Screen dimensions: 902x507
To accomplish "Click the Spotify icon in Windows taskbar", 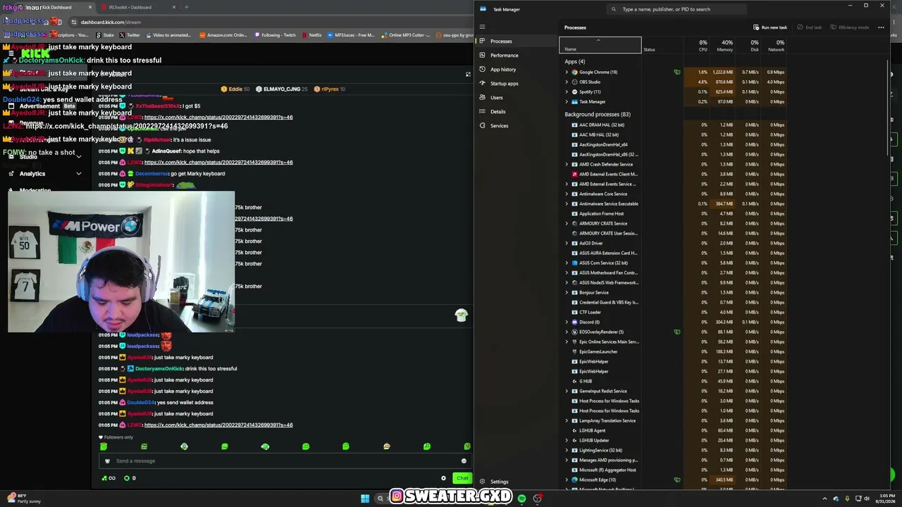I will click(521, 499).
